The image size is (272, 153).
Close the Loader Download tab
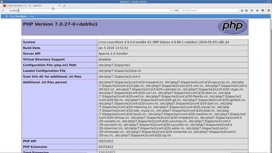point(30,6)
